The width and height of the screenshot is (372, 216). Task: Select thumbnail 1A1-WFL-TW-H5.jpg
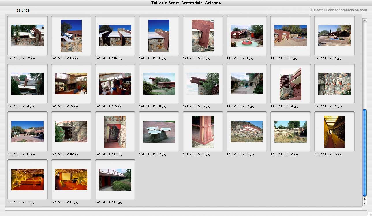click(159, 36)
